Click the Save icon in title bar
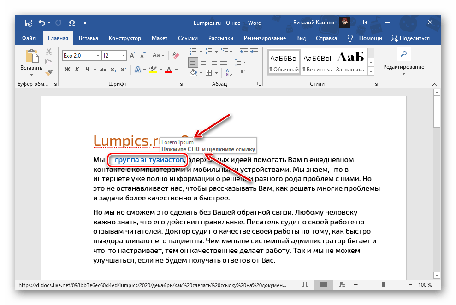Image resolution: width=456 pixels, height=305 pixels. pos(29,23)
